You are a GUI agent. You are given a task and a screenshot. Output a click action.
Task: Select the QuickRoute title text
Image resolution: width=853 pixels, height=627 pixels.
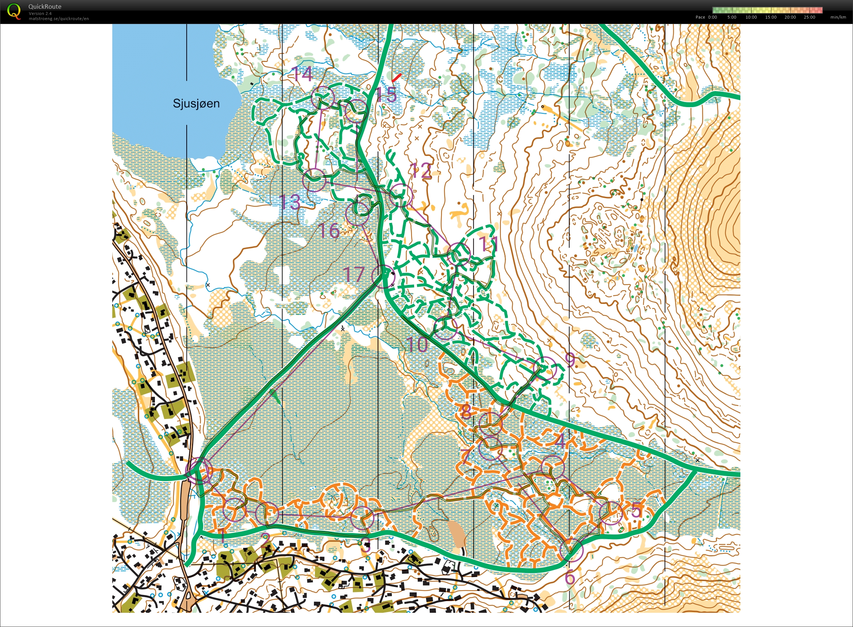pyautogui.click(x=45, y=7)
